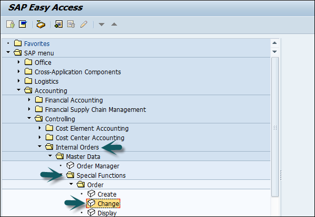Image resolution: width=315 pixels, height=217 pixels.
Task: Click the SAP menu toolbar icon
Action: click(23, 24)
